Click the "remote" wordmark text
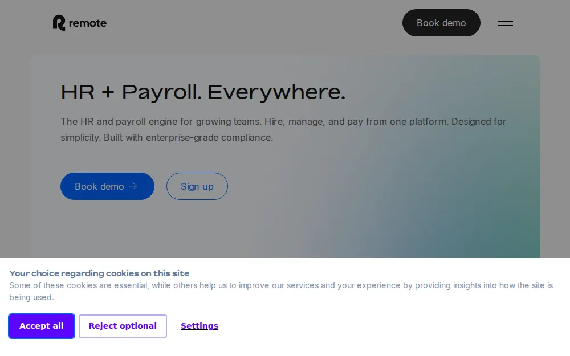 (88, 23)
